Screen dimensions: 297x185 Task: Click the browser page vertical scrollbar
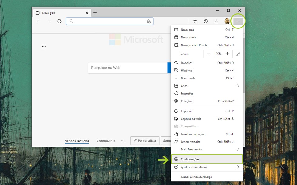click(244, 65)
